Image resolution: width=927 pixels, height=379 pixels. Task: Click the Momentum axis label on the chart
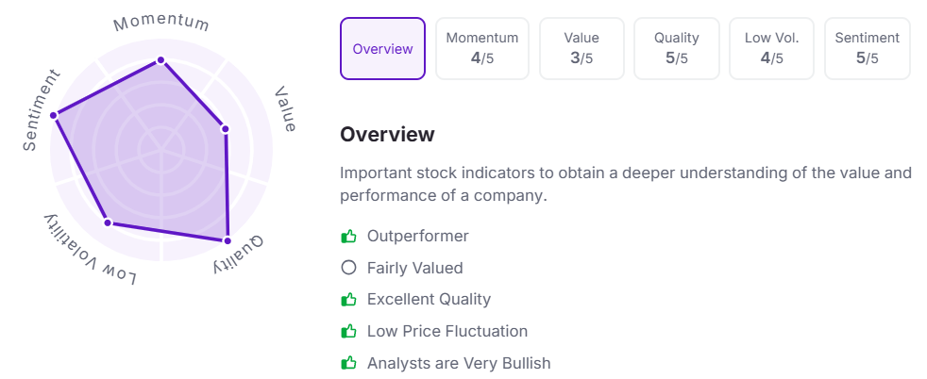click(x=161, y=22)
